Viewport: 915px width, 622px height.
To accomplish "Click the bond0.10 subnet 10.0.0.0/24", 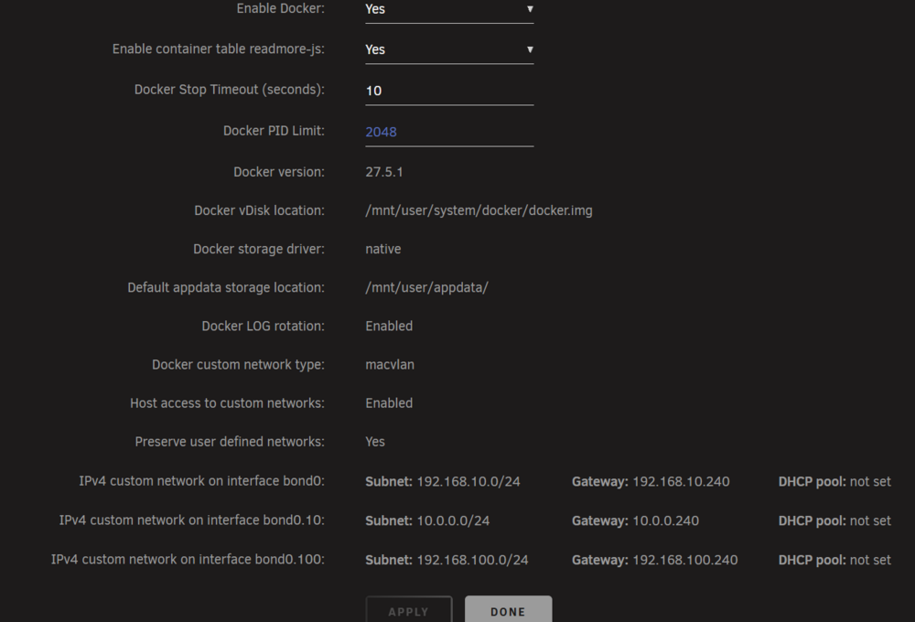I will 453,521.
